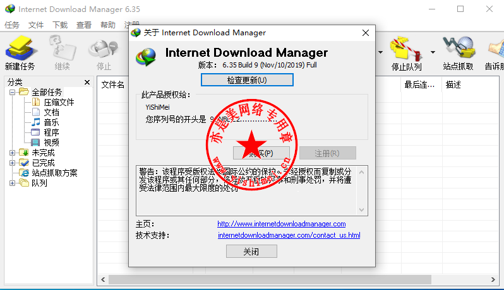Expand the 已完成 tree node
Viewport: 504px width, 290px height.
pyautogui.click(x=12, y=163)
